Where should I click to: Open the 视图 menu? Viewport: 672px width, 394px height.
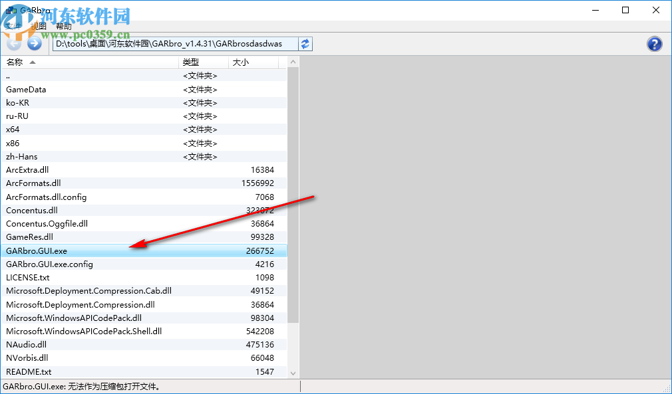tap(39, 26)
